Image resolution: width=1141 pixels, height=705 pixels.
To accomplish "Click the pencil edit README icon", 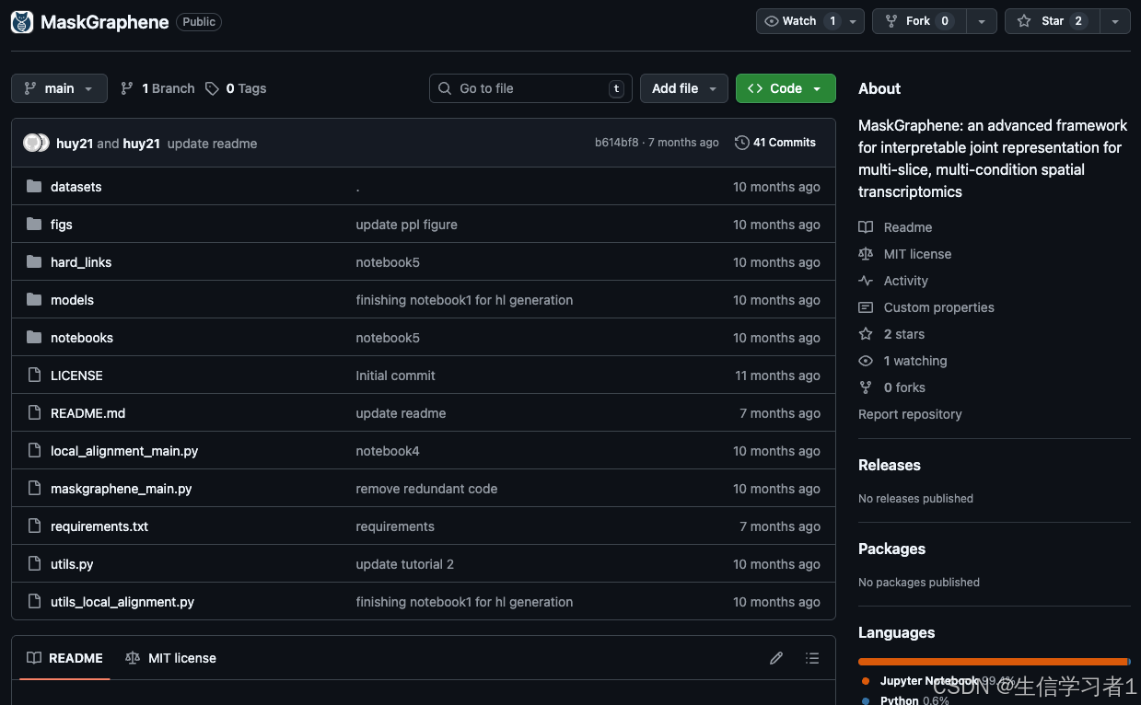I will tap(776, 658).
